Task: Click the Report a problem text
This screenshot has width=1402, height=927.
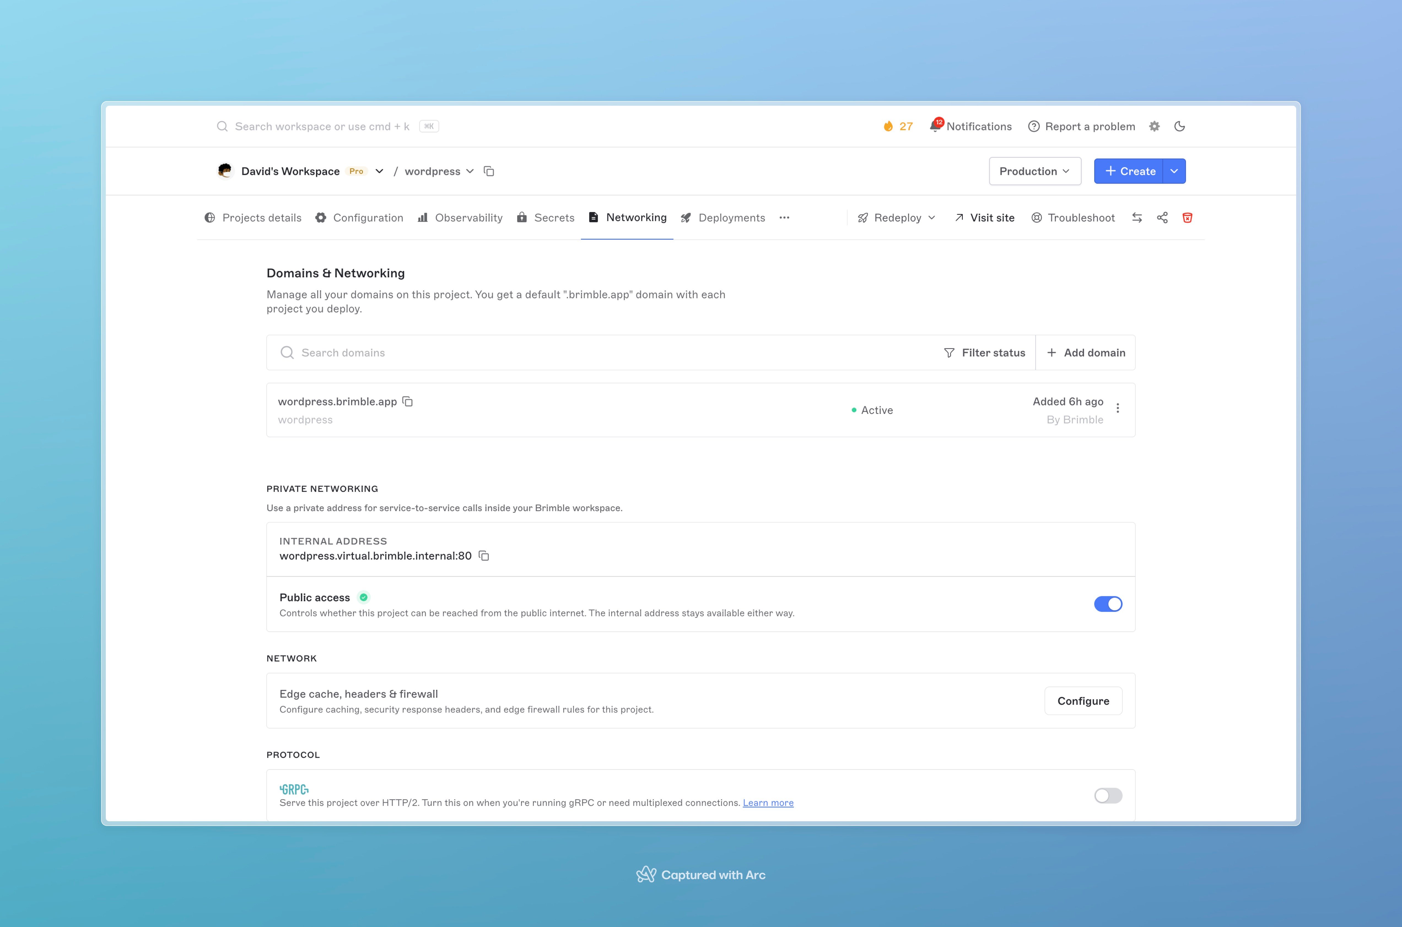Action: point(1090,126)
